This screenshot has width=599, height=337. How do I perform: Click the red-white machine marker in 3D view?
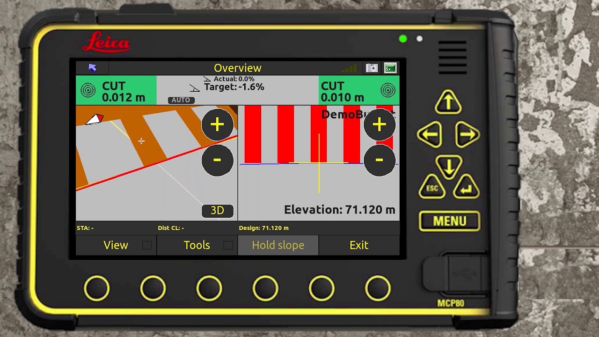point(95,119)
